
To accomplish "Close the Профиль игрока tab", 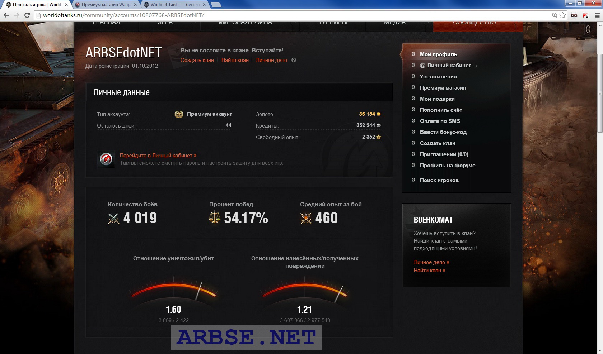I will (66, 5).
